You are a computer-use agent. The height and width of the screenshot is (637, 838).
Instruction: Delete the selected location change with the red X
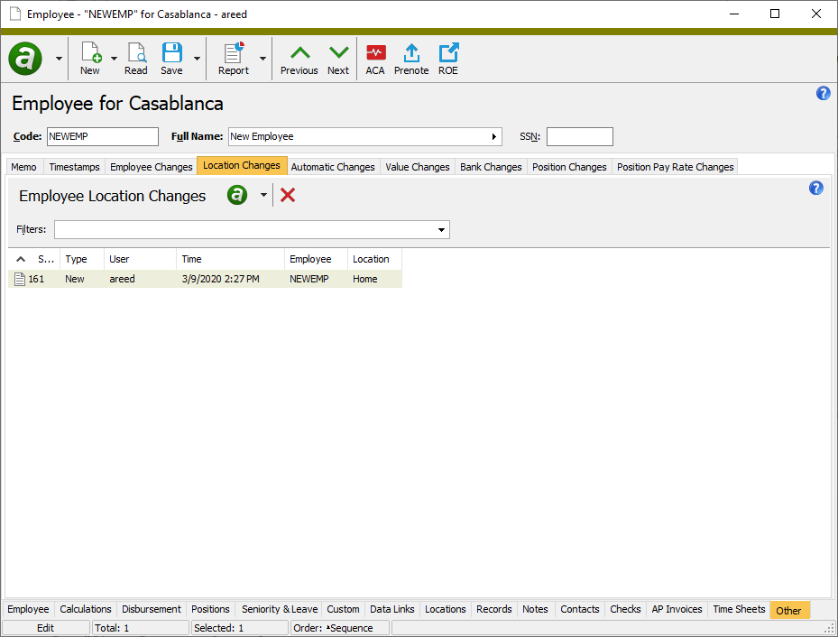click(x=287, y=195)
